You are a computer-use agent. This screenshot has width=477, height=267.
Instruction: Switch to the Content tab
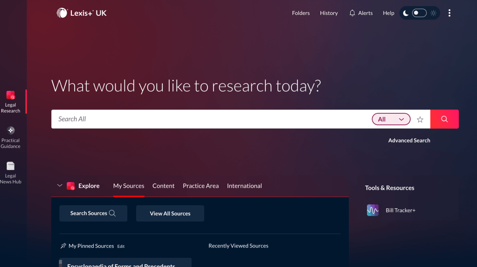163,186
